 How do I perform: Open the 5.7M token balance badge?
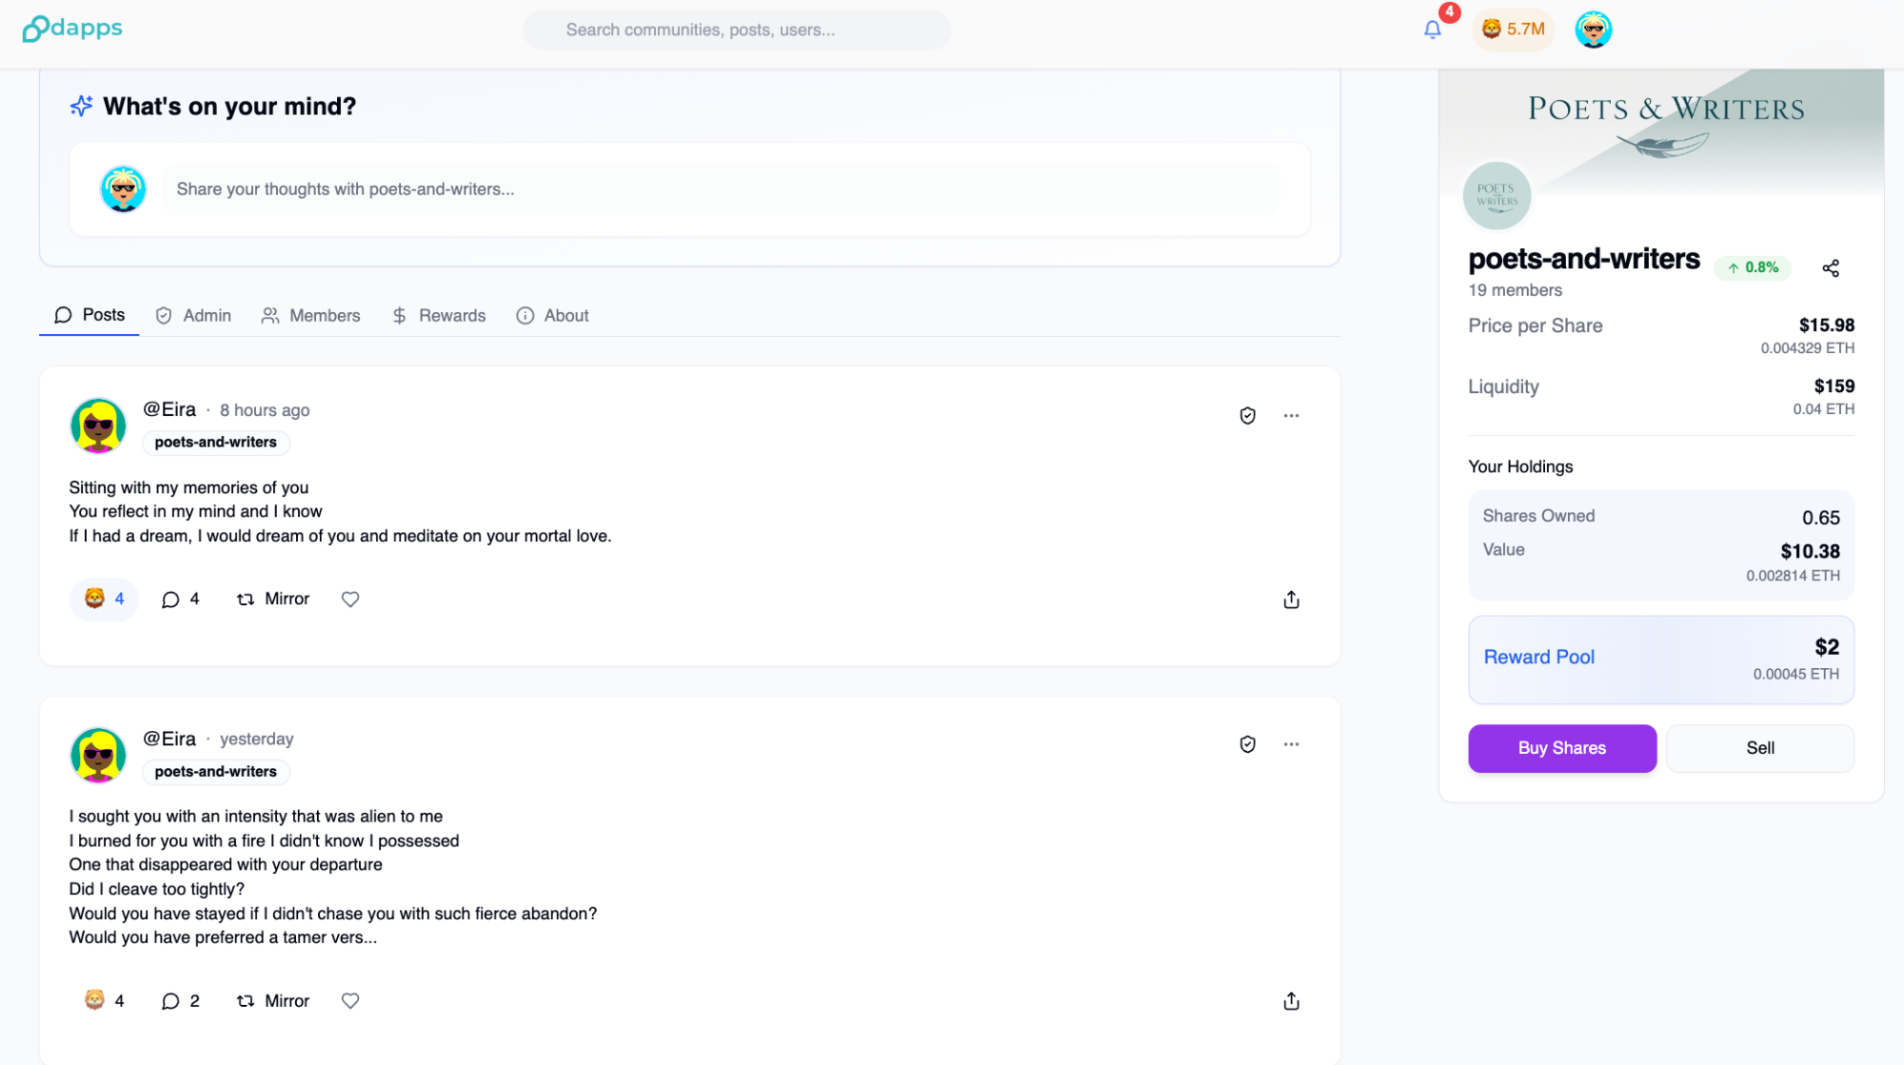1513,30
